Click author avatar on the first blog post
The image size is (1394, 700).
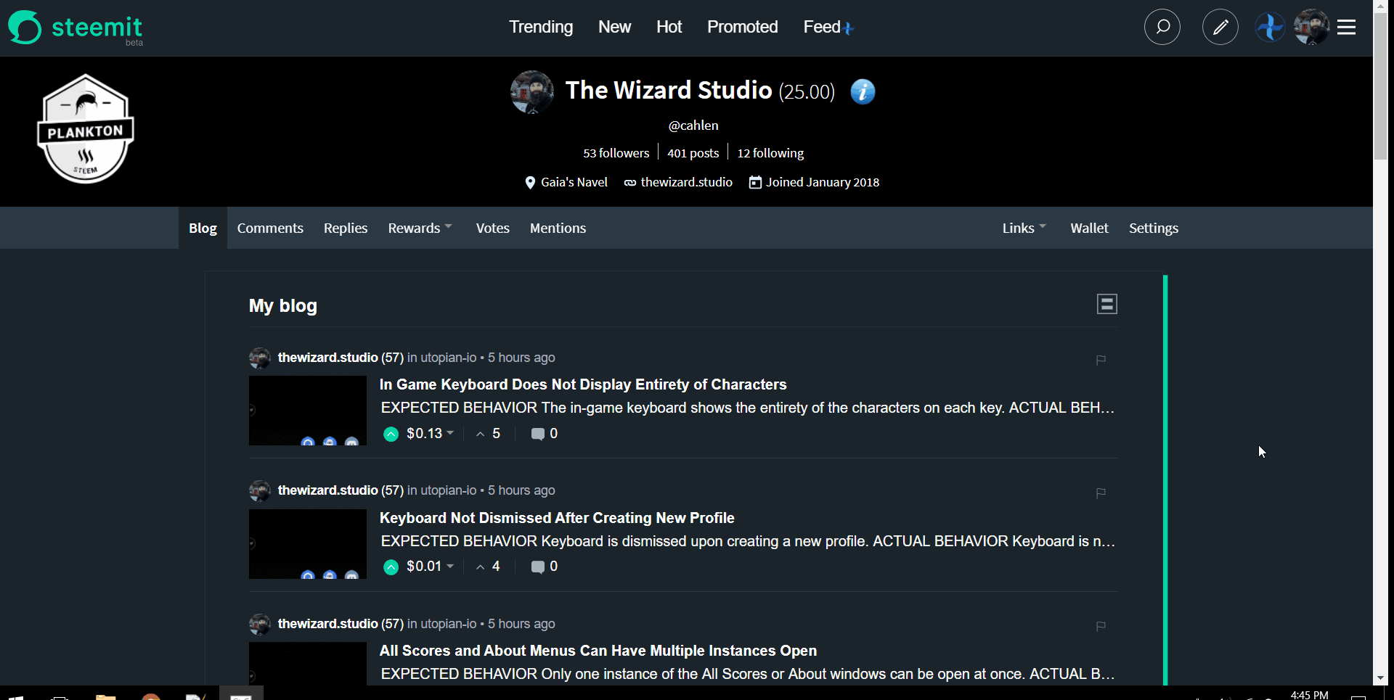click(x=260, y=358)
